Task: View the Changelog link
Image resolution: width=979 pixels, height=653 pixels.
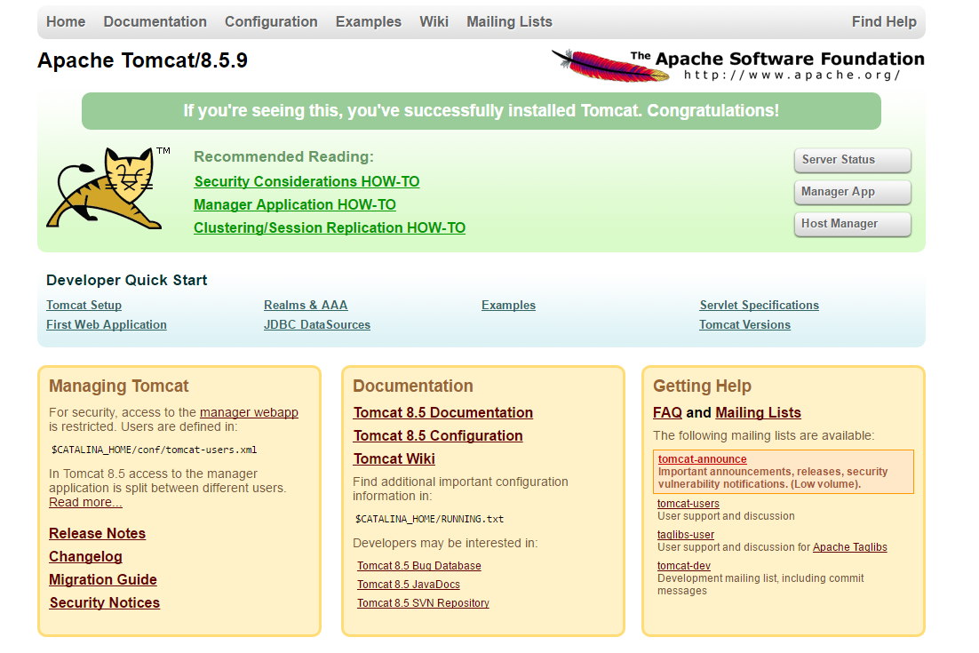Action: tap(85, 557)
